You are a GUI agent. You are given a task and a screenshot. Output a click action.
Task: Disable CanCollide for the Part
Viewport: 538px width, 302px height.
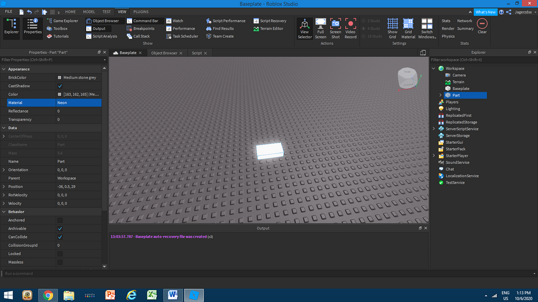click(x=60, y=237)
